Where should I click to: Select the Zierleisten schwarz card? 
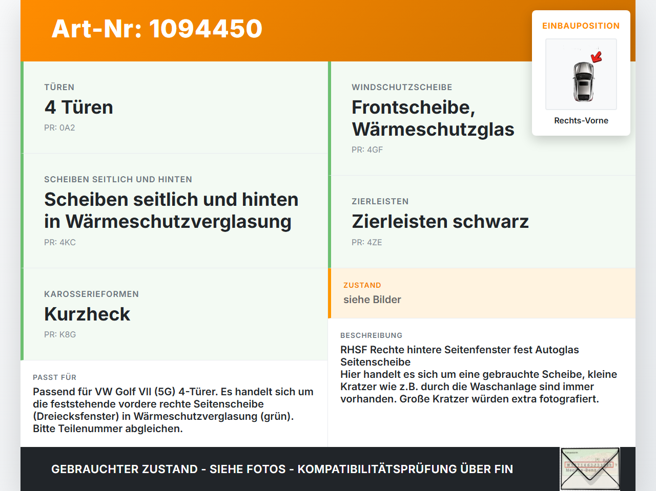point(482,222)
